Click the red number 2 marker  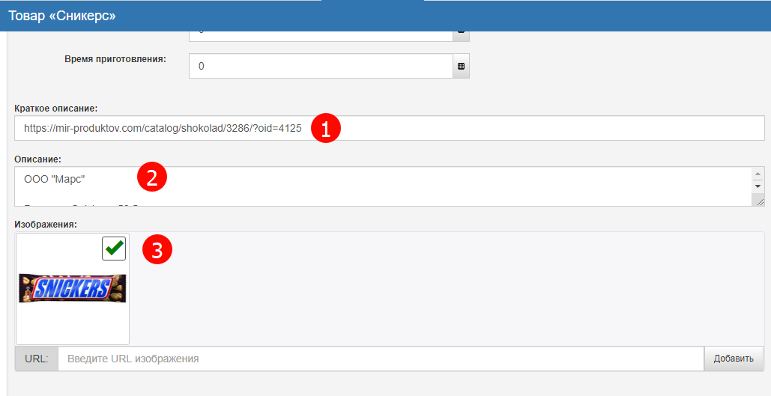pyautogui.click(x=151, y=177)
